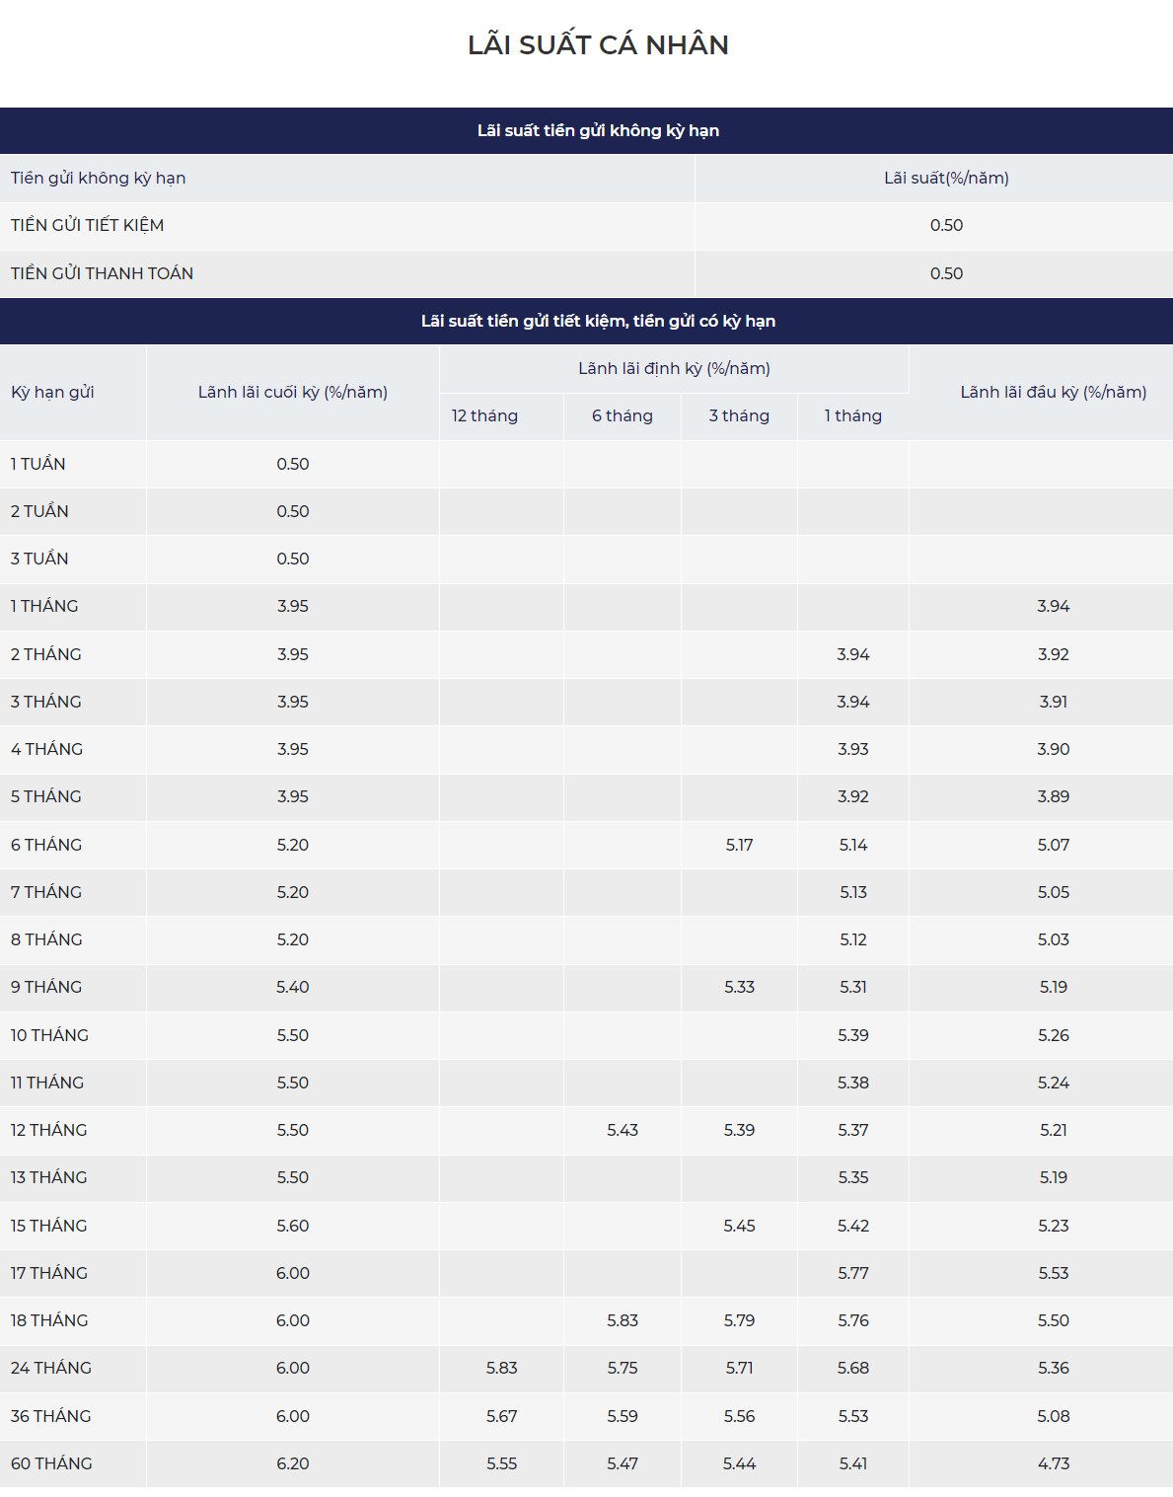Click the "TIỀN GỬI TIẾT KIỆM" row label

(88, 225)
